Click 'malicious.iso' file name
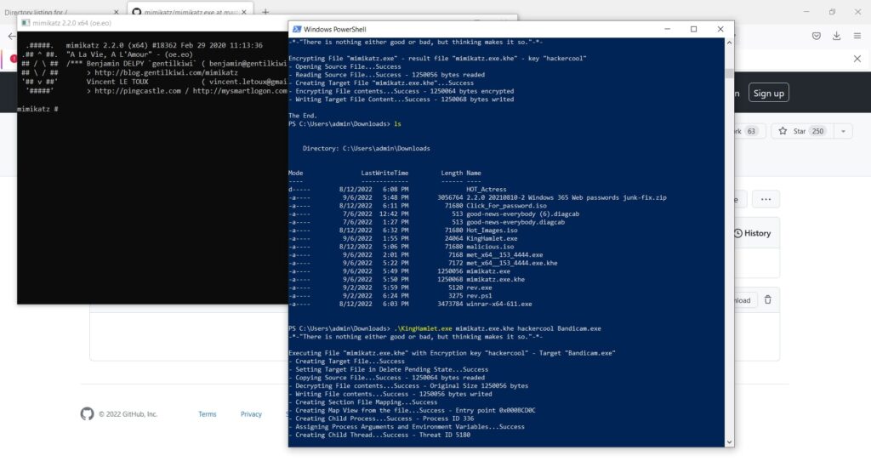 [490, 247]
